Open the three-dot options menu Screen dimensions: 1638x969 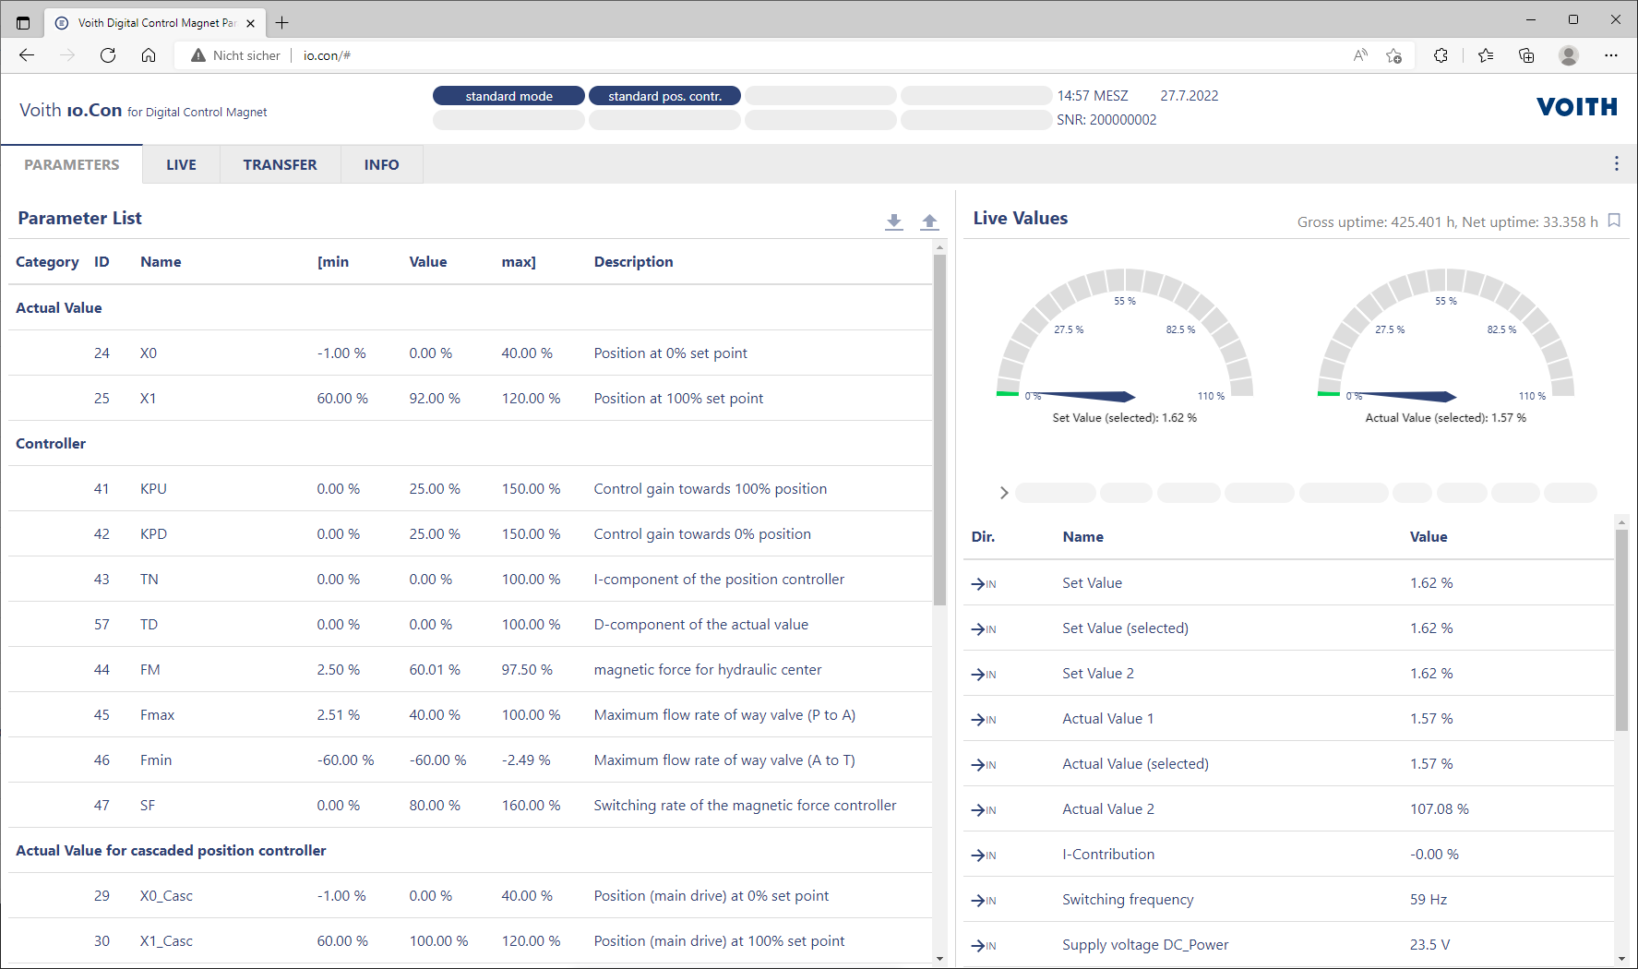click(1616, 163)
